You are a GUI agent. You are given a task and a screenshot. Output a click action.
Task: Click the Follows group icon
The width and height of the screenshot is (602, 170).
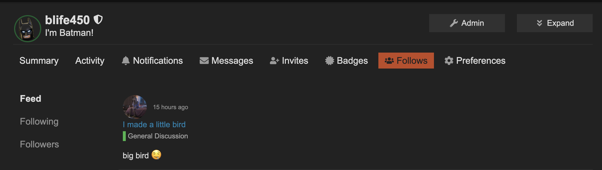(x=389, y=61)
